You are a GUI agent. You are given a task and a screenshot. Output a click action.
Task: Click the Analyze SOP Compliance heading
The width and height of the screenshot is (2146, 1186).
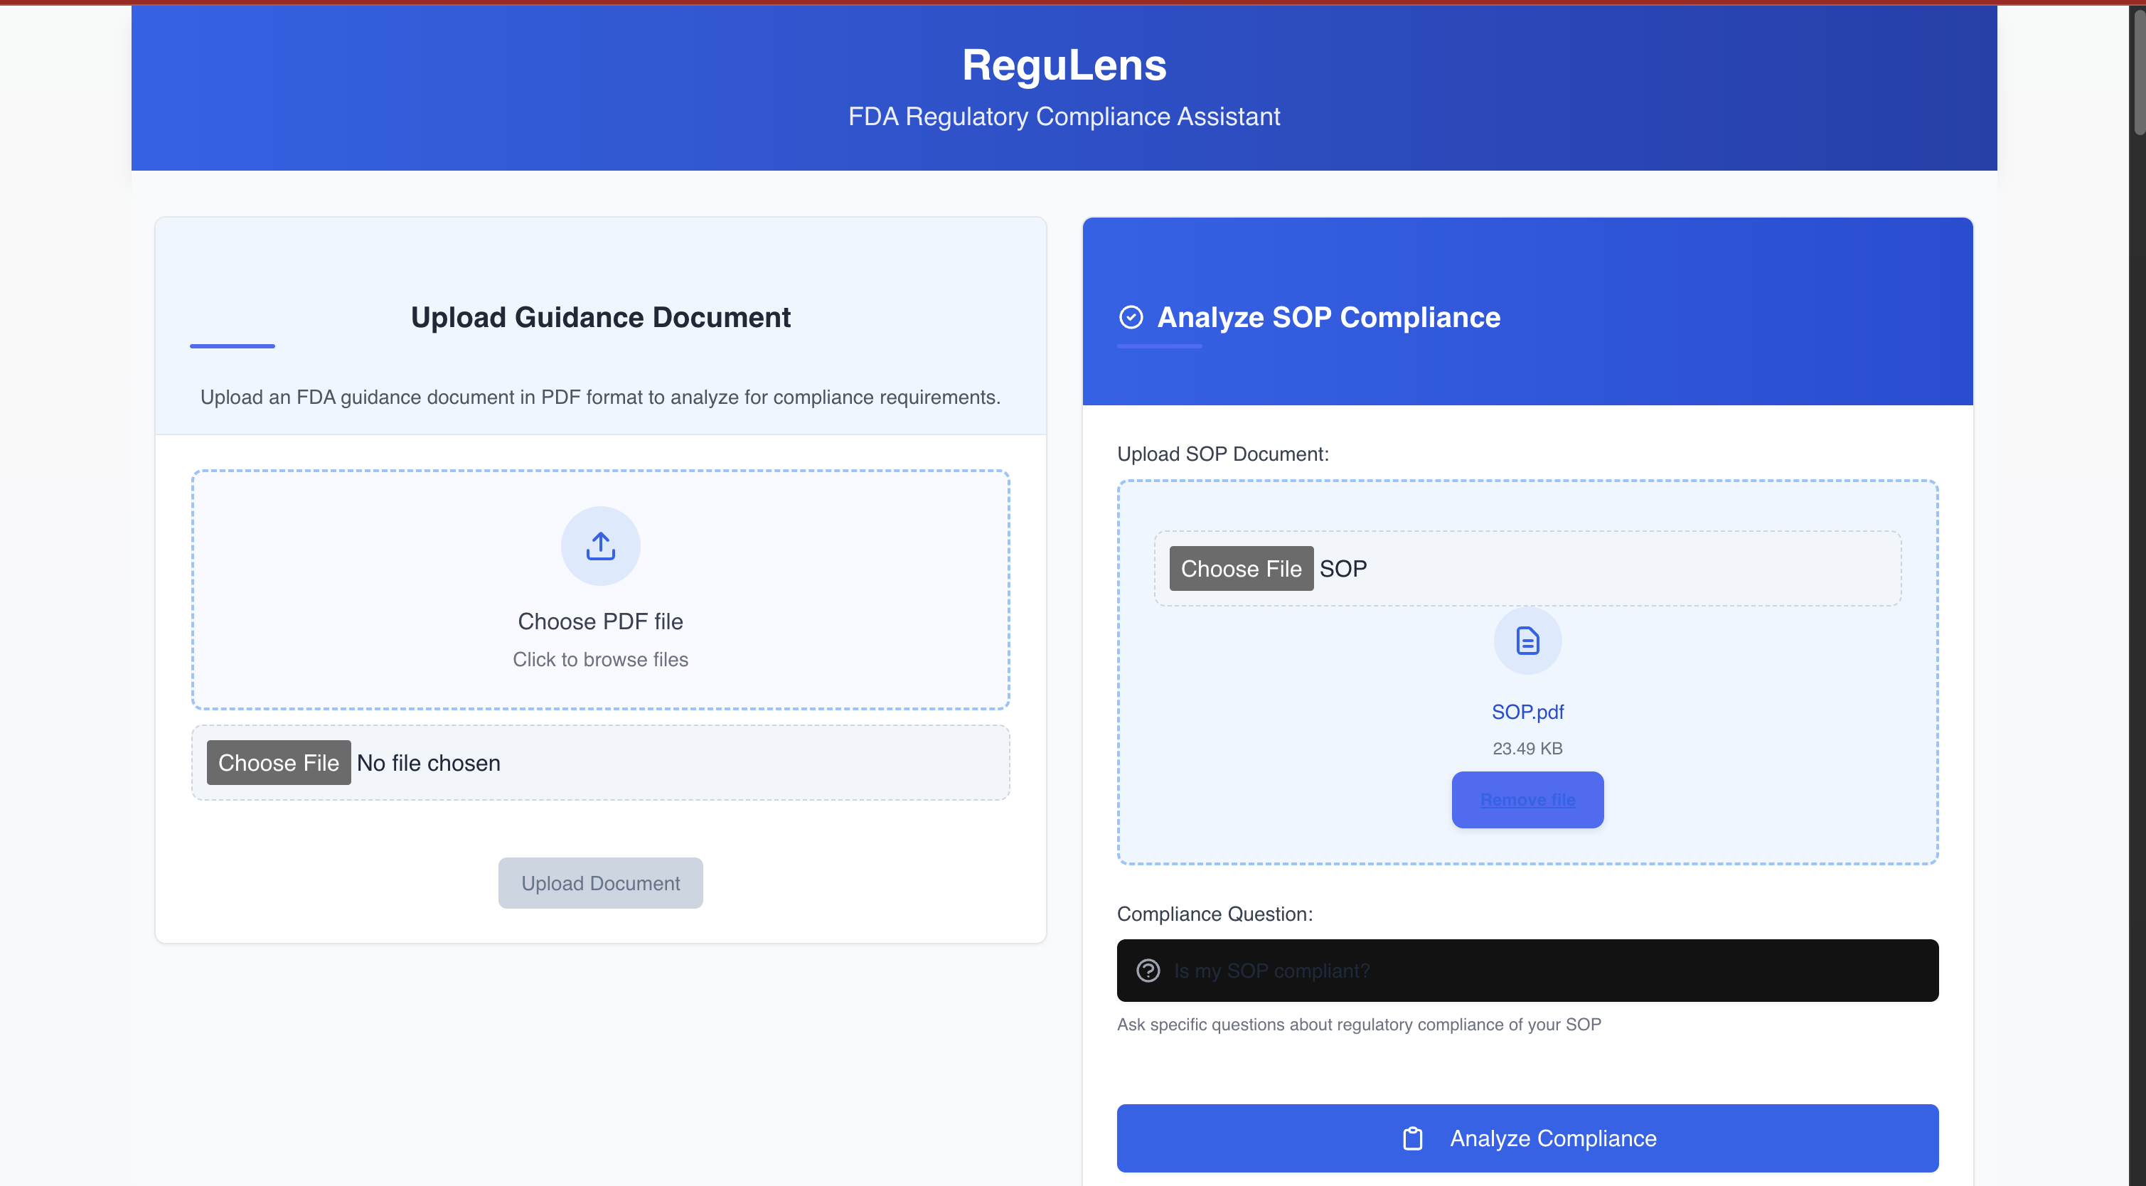[x=1328, y=317]
